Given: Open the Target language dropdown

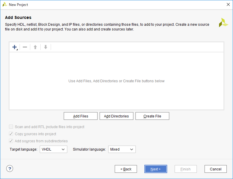Looking at the screenshot, I should [53, 149].
